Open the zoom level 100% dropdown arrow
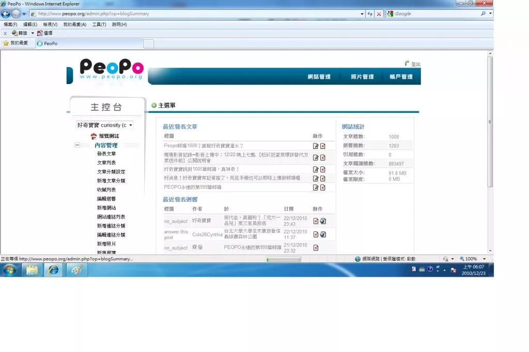The image size is (529, 352). point(484,259)
